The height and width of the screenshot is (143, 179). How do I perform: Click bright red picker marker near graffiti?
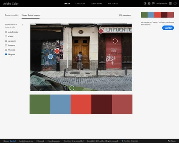(57, 51)
